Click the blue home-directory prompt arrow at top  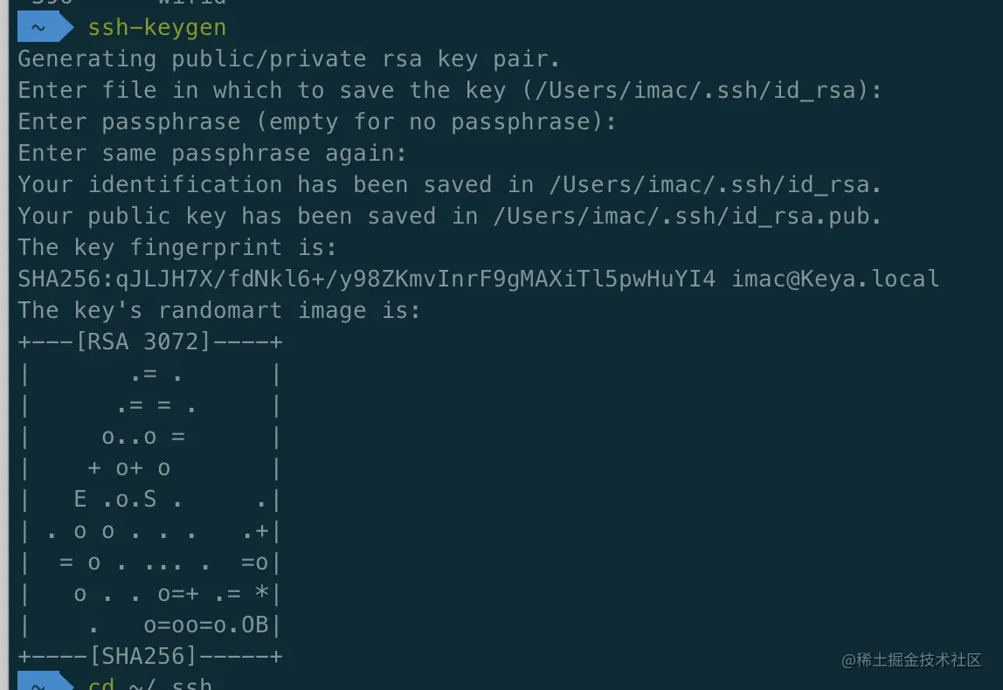click(45, 27)
